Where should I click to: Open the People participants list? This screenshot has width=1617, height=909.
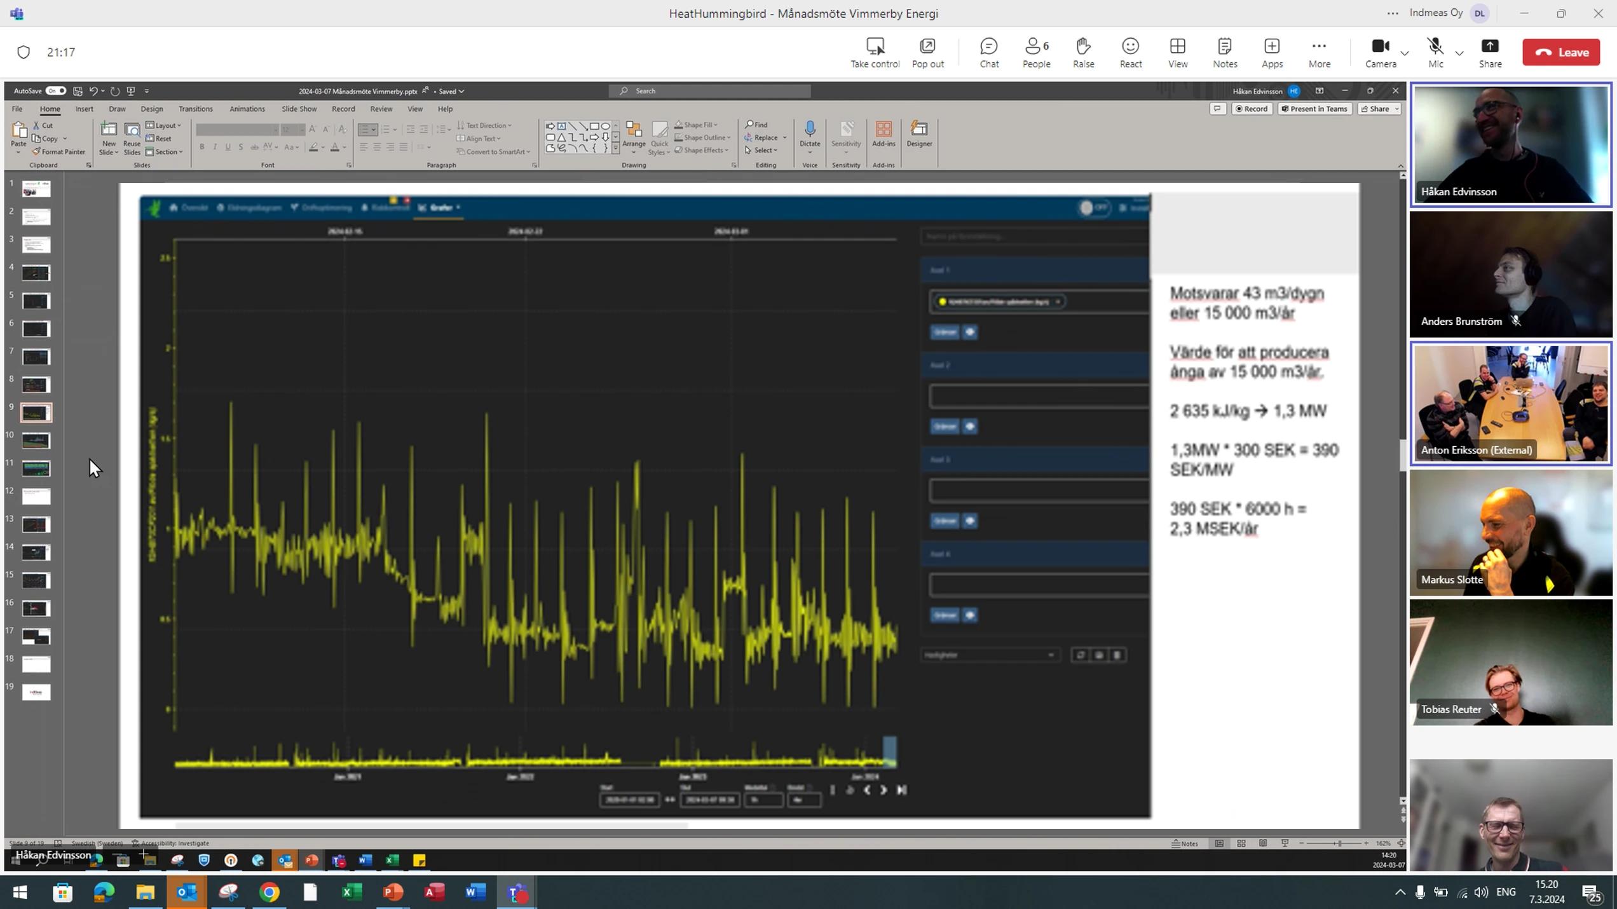1036,52
